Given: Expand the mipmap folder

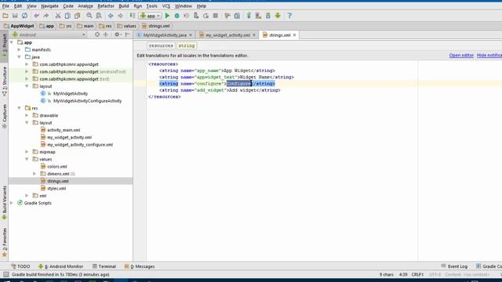Looking at the screenshot, I should point(27,152).
